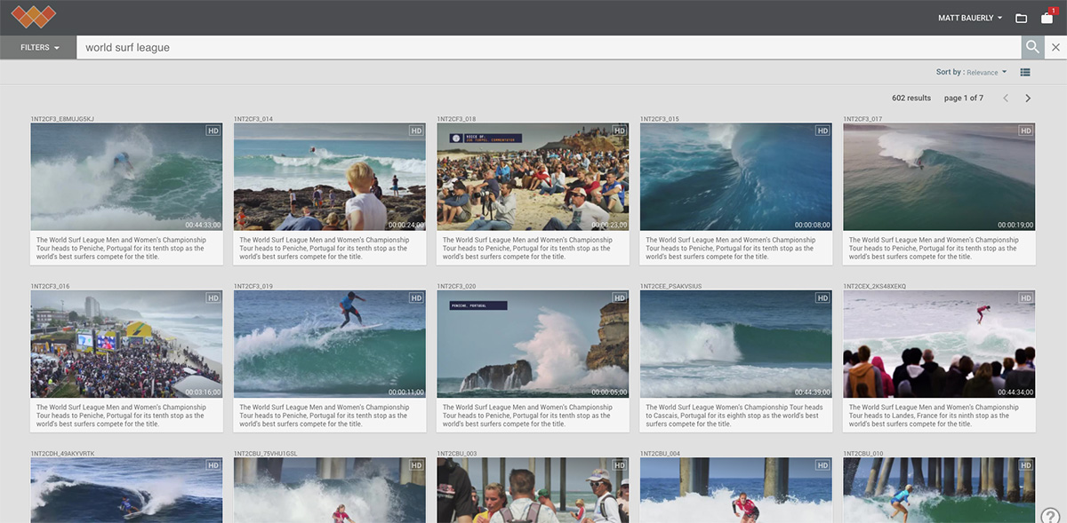
Task: Click HD badge on clip 1NT2CEE_PSAKVSIUS
Action: [x=822, y=298]
